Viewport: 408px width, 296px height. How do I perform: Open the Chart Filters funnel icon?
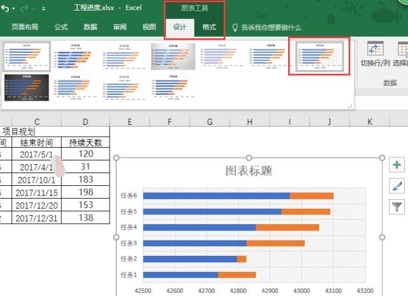[397, 206]
